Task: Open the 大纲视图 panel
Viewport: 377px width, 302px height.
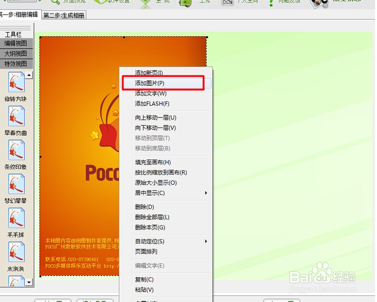Action: tap(16, 54)
